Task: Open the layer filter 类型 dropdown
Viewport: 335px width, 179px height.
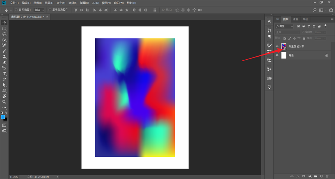Action: click(284, 26)
